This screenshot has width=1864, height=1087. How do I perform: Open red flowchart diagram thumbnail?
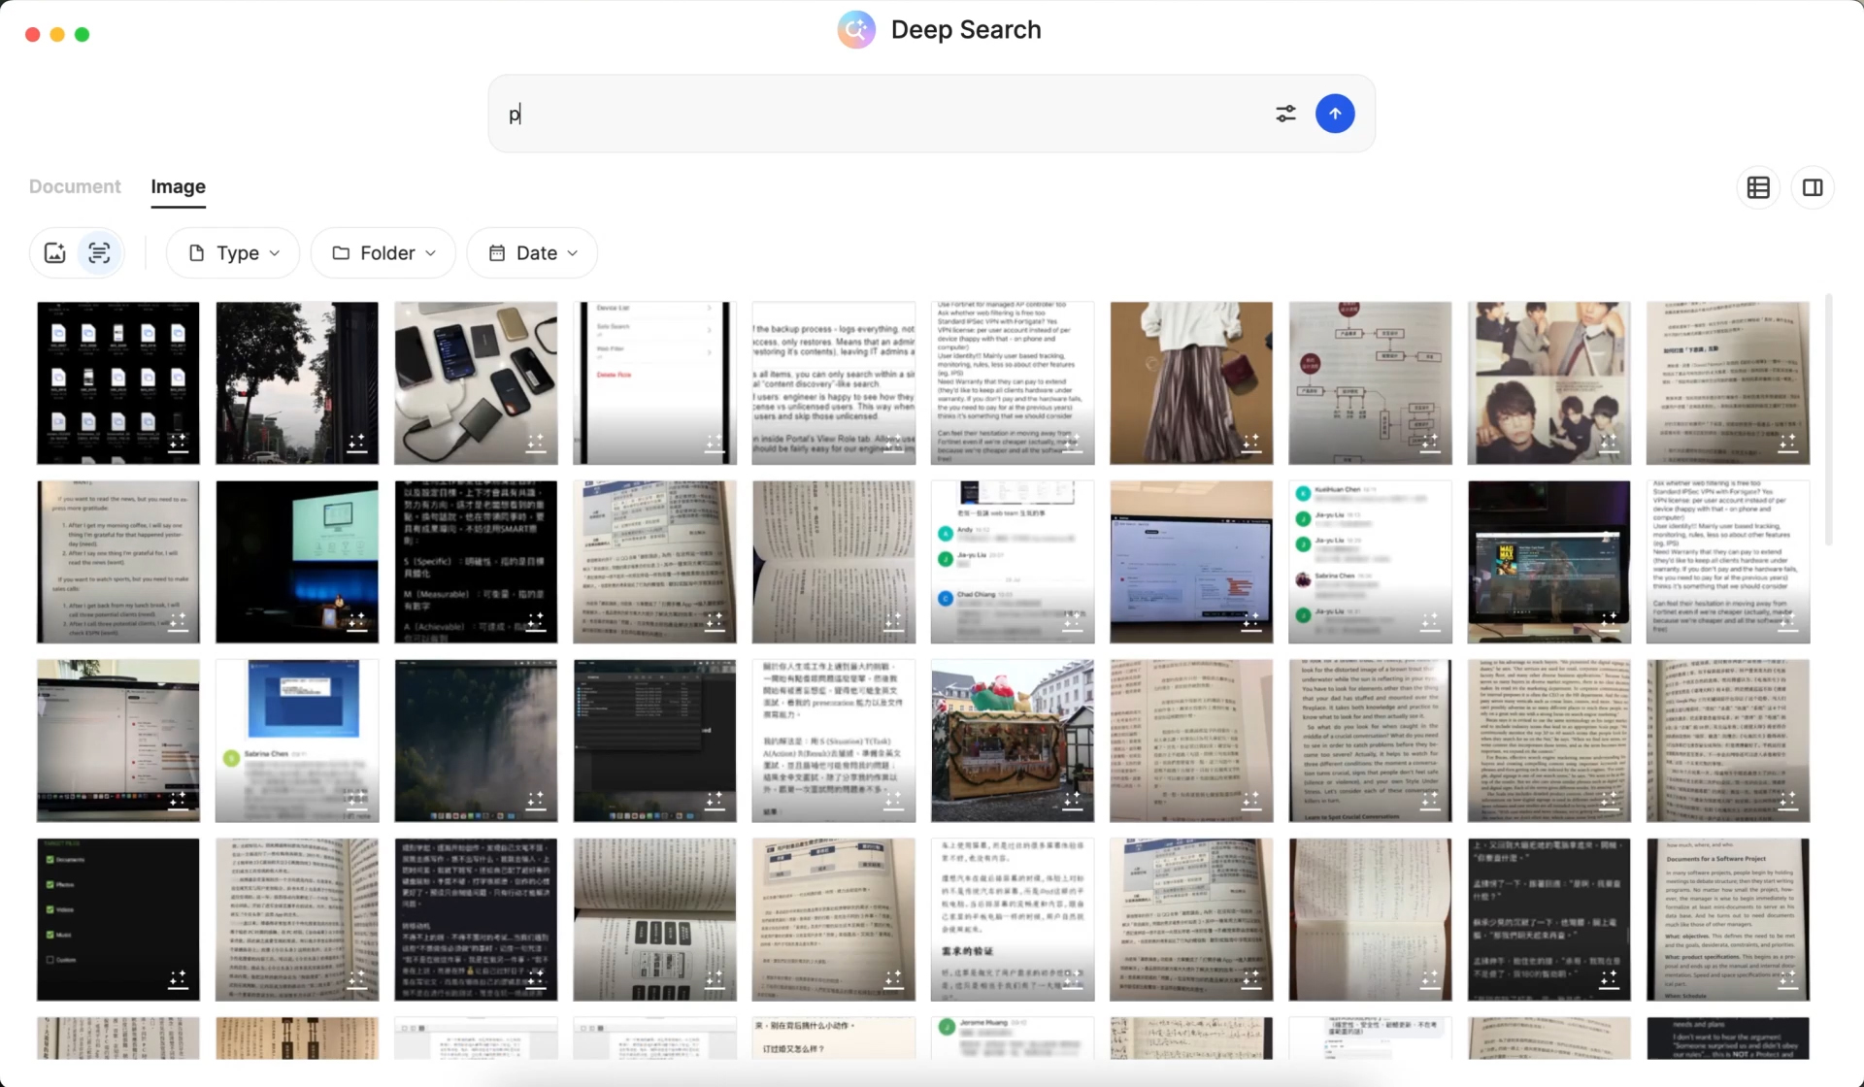(x=1370, y=382)
